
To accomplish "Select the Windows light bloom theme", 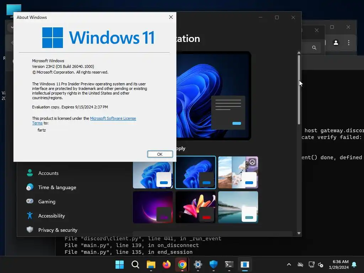I will point(153,175).
